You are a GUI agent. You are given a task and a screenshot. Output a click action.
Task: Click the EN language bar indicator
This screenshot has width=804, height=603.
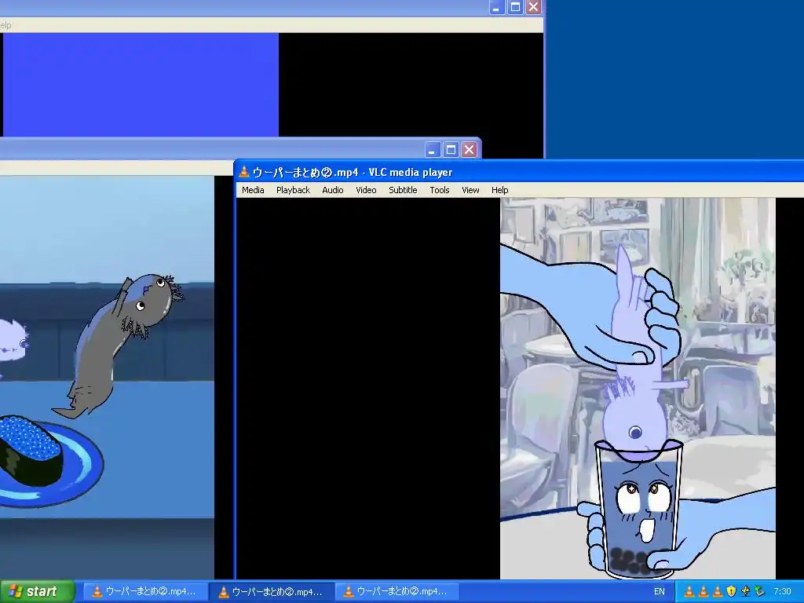pos(659,592)
